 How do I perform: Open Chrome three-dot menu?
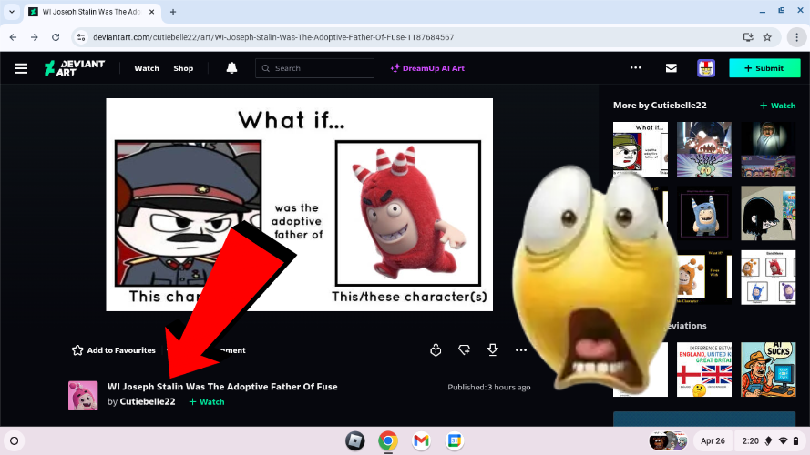[796, 37]
